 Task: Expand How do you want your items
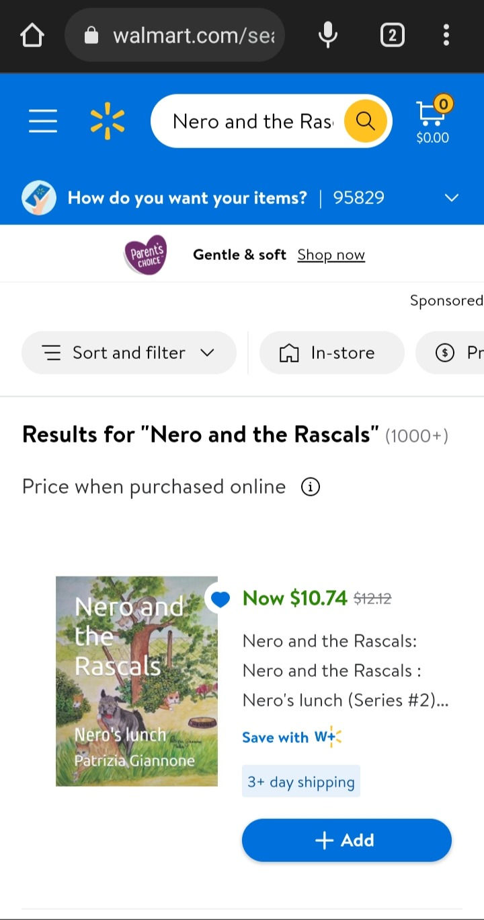click(x=451, y=198)
